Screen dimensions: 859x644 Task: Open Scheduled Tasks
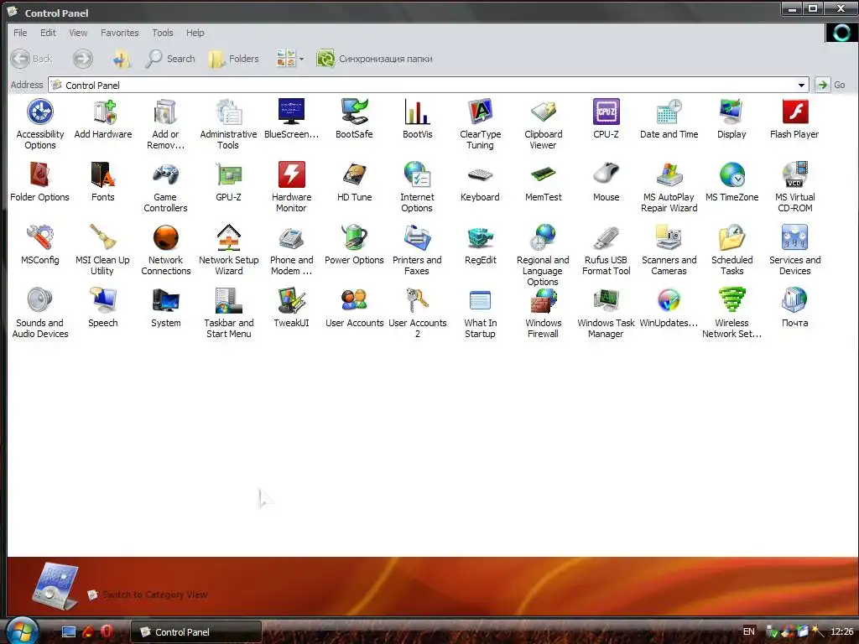[x=731, y=250]
